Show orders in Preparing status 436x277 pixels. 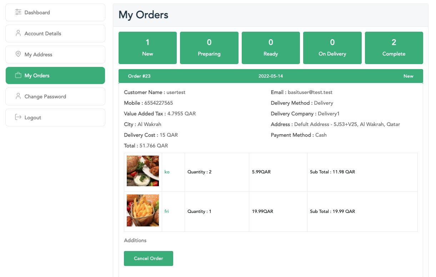pos(209,48)
